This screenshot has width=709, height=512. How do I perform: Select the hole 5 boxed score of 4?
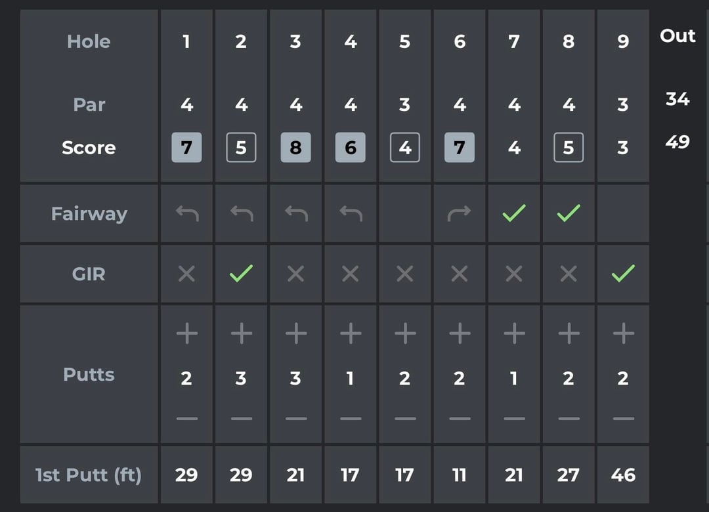click(404, 148)
